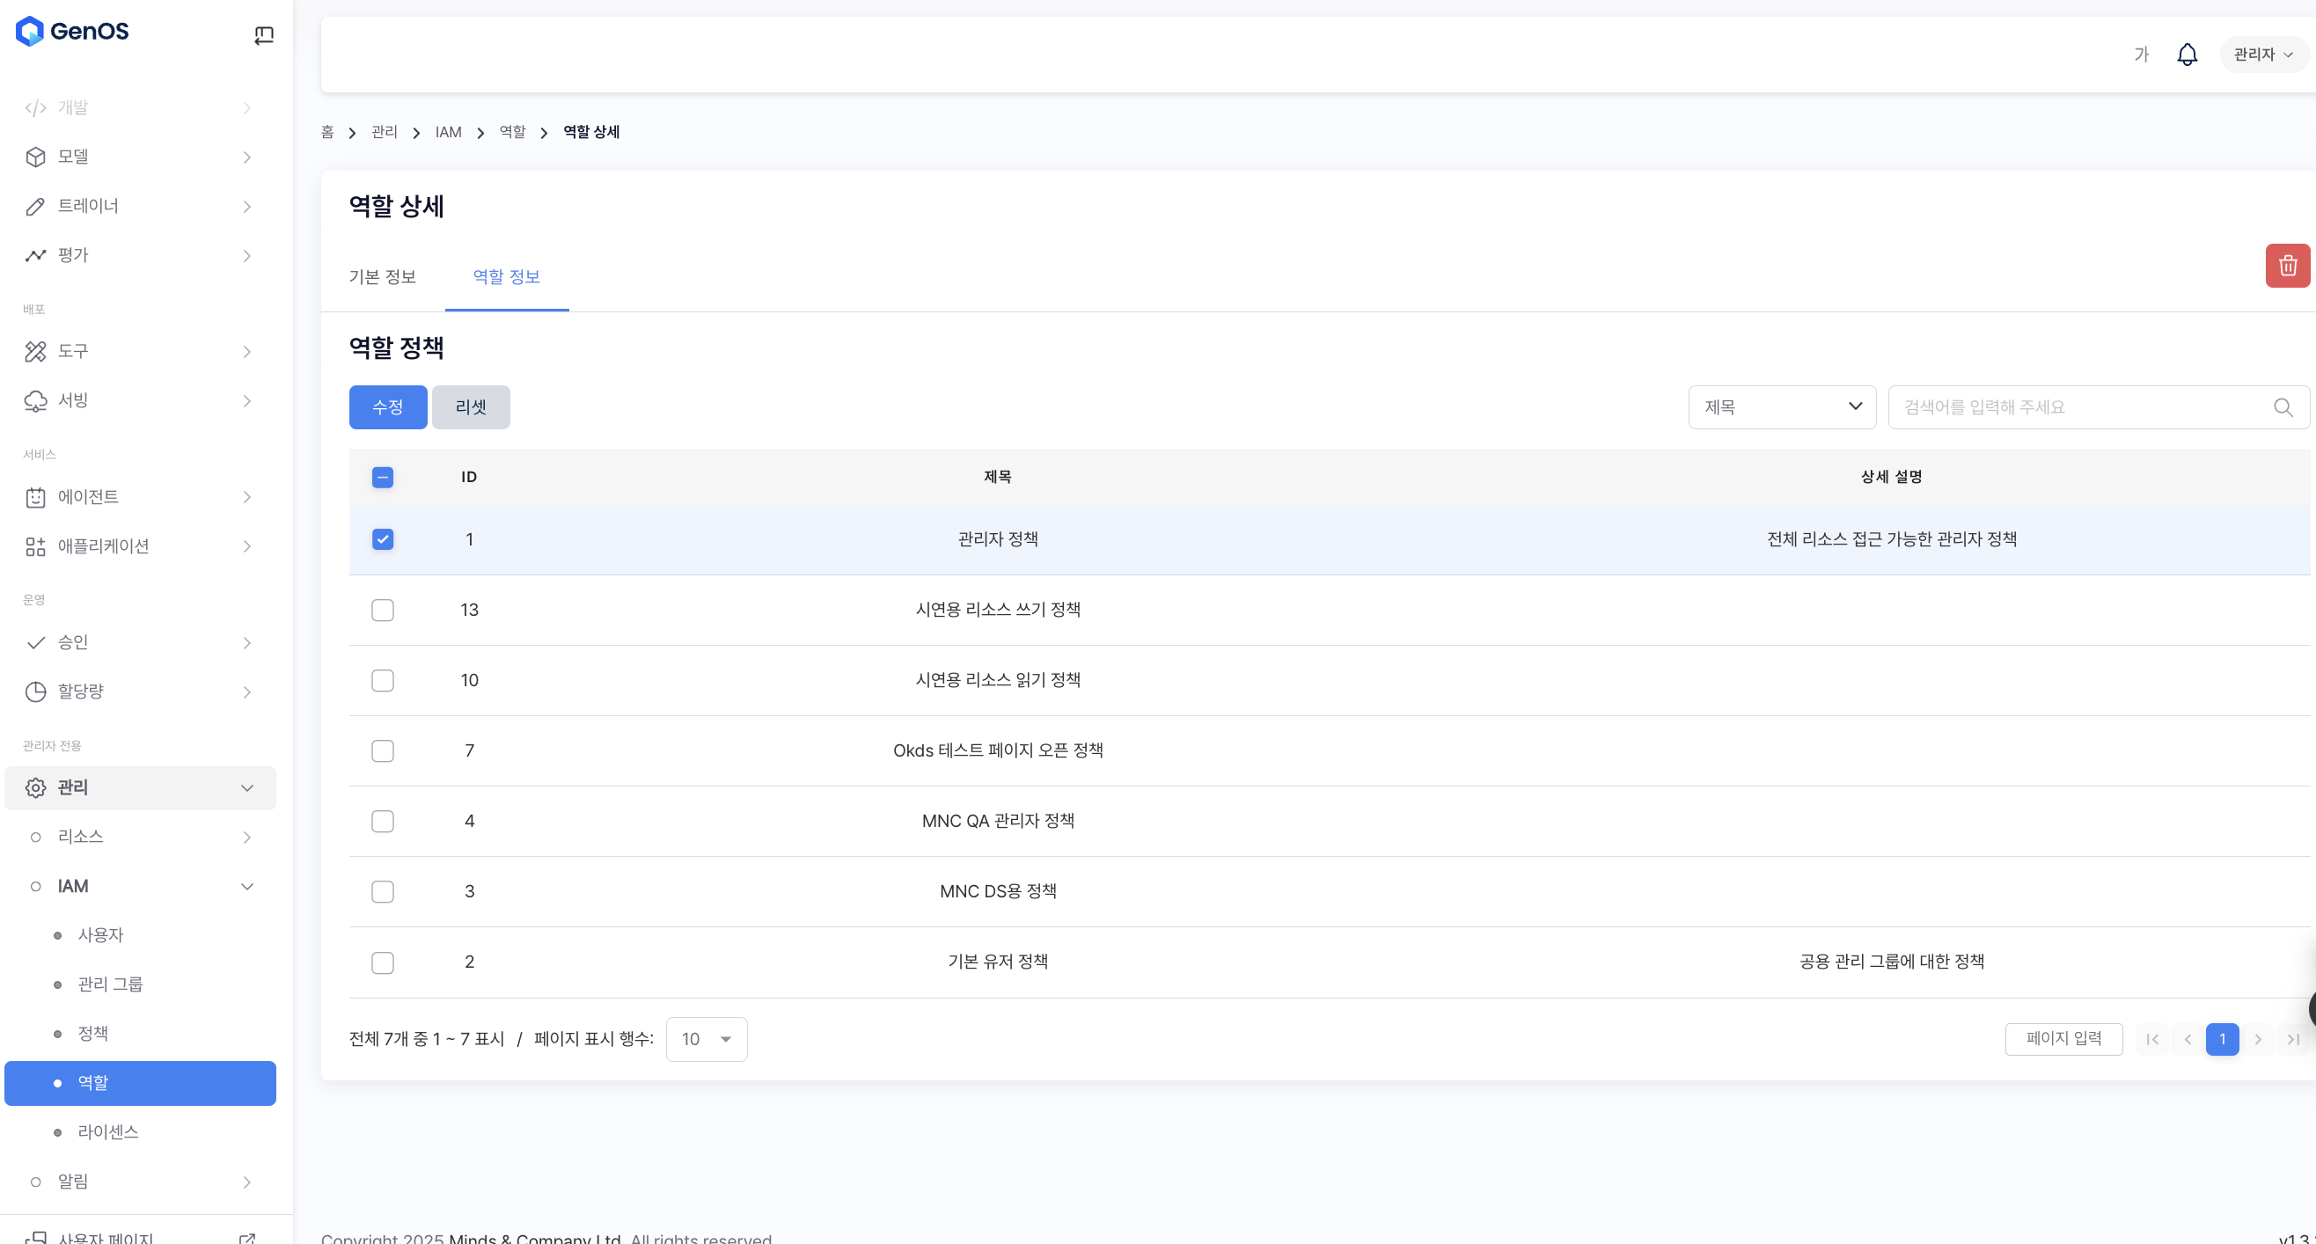Screen dimensions: 2316x1244
Task: Click the 서빙 cloud icon
Action: point(35,401)
